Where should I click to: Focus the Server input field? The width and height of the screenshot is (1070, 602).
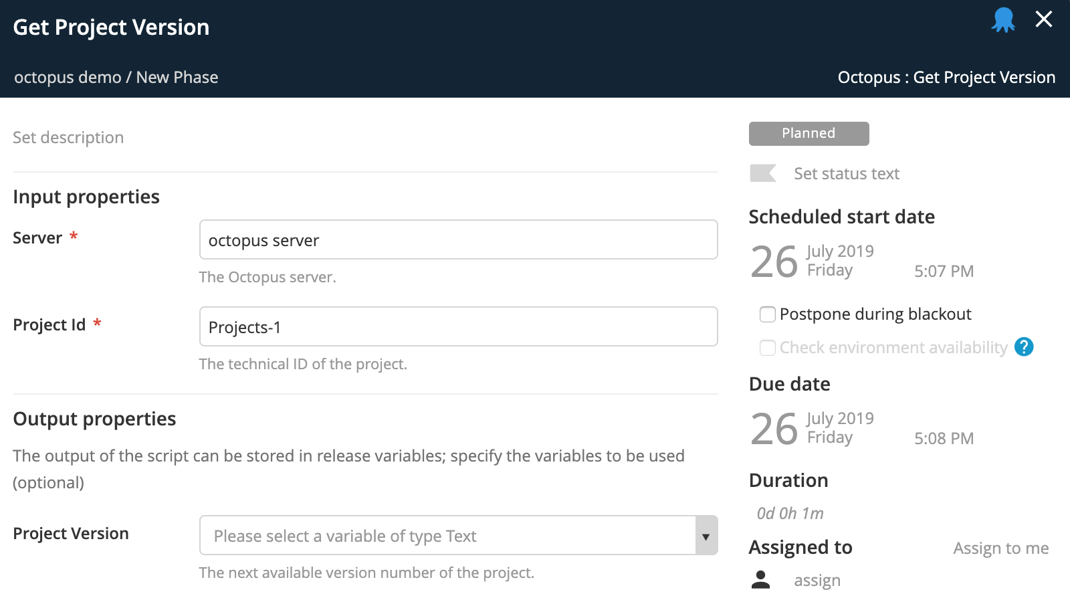coord(459,239)
